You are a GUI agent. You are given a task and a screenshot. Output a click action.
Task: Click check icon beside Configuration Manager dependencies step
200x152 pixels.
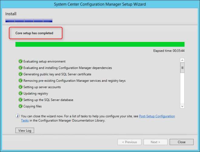tap(20, 68)
